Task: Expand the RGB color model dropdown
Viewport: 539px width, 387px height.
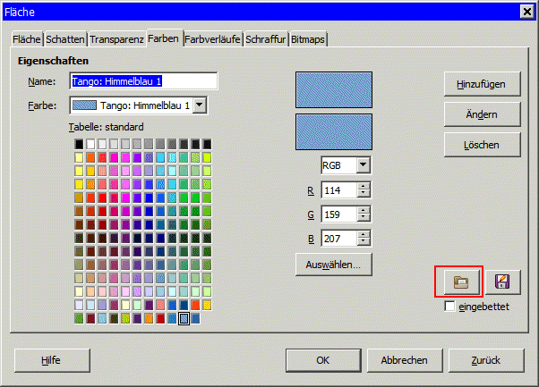Action: tap(363, 165)
